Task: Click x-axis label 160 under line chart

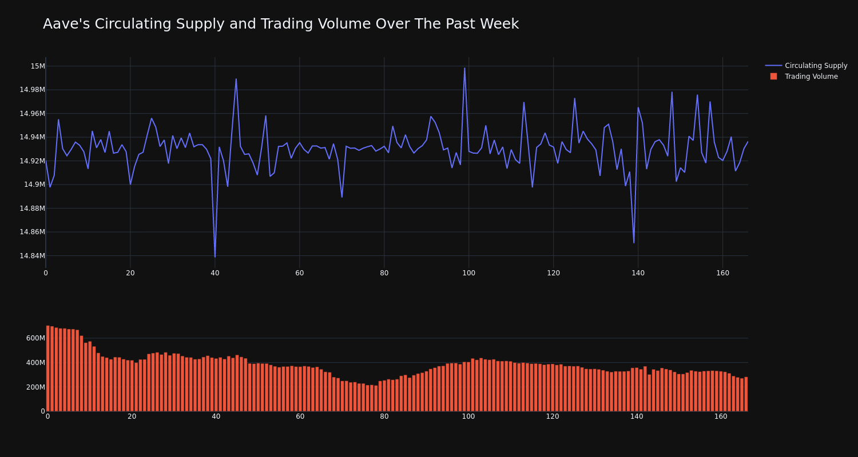Action: point(723,273)
